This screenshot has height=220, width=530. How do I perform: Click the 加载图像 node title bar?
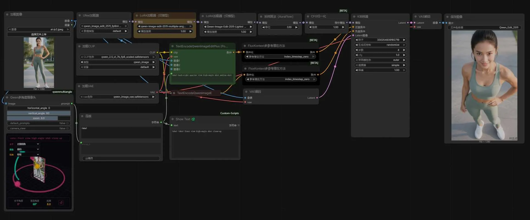click(x=38, y=14)
